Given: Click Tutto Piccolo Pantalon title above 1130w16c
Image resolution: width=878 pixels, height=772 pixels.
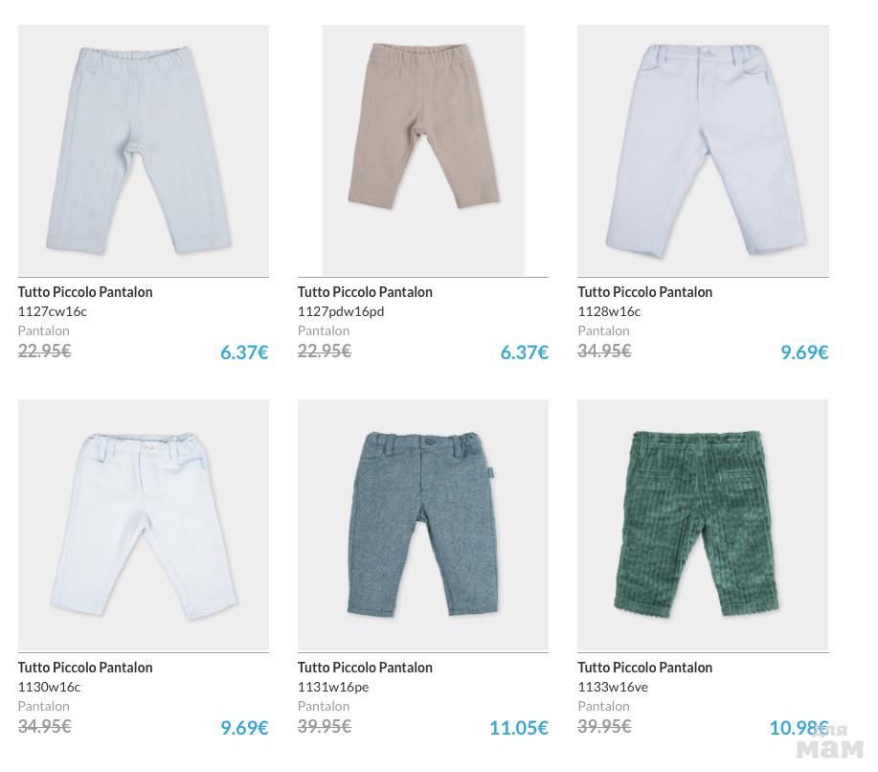Looking at the screenshot, I should [85, 668].
